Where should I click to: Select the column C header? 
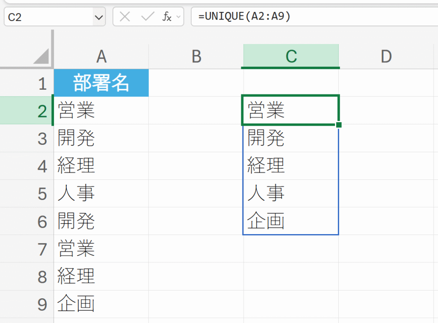pos(291,56)
